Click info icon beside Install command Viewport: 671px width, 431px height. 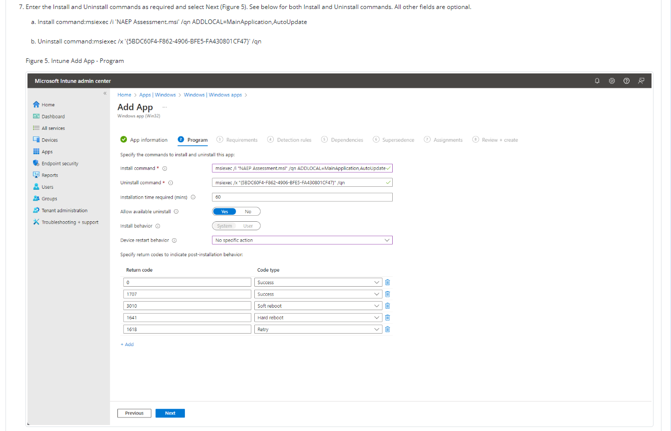[164, 169]
